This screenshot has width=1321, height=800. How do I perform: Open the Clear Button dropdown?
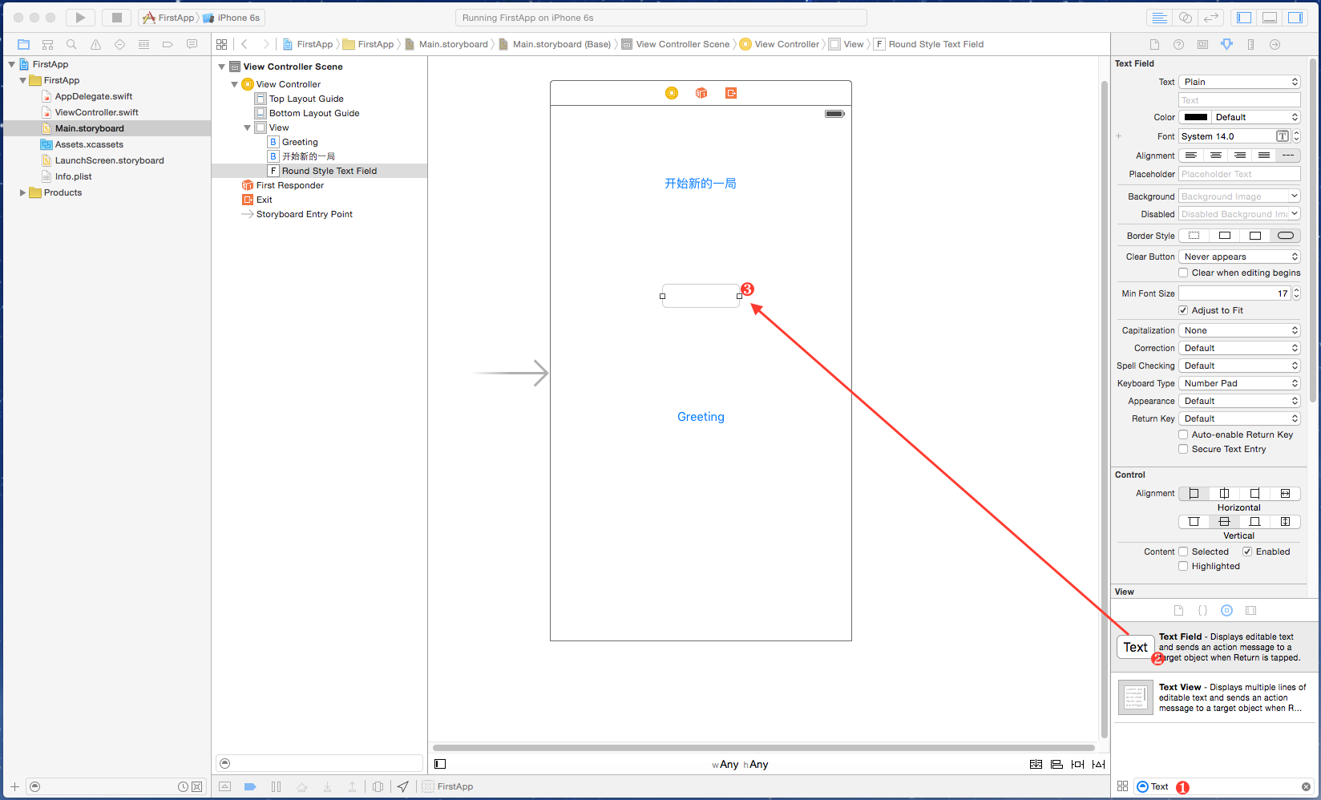tap(1239, 257)
